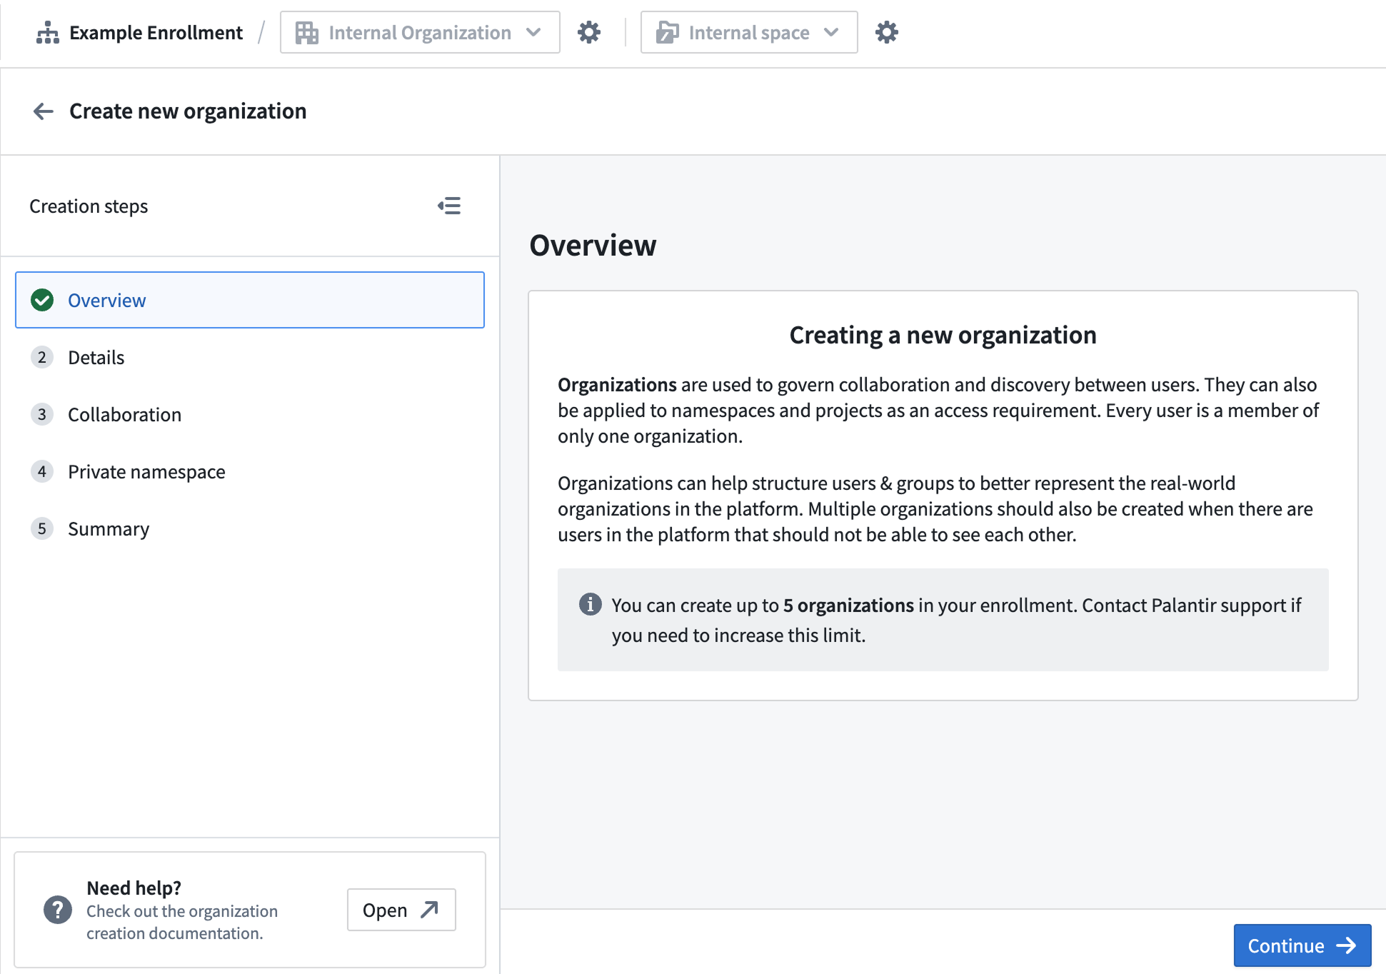Image resolution: width=1386 pixels, height=974 pixels.
Task: Go to the Collaboration step
Action: point(250,414)
